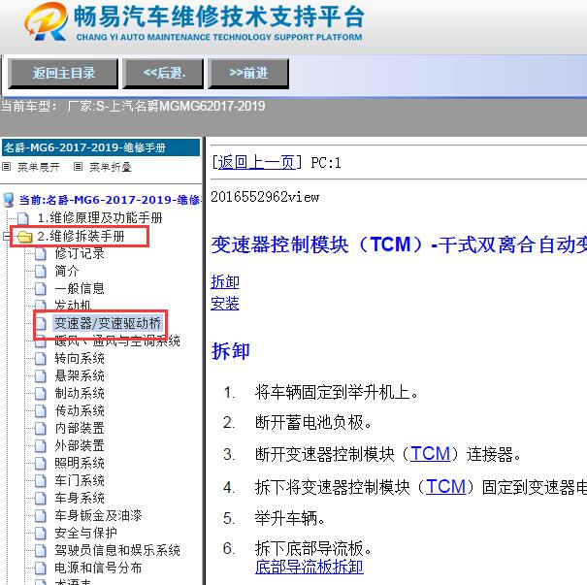Screen dimensions: 587x585
Task: Open 暖风、通风与空调系统 entry
Action: [117, 341]
